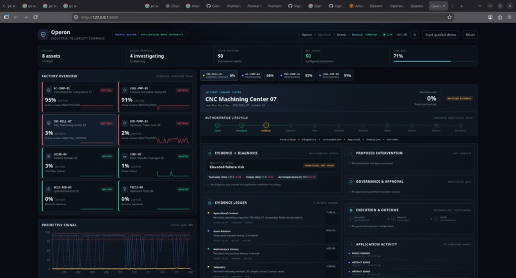Click the Operon shield logo icon
The image size is (516, 278).
[x=43, y=35]
